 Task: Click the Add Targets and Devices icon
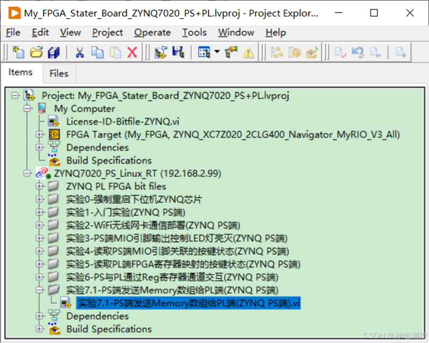[x=161, y=52]
